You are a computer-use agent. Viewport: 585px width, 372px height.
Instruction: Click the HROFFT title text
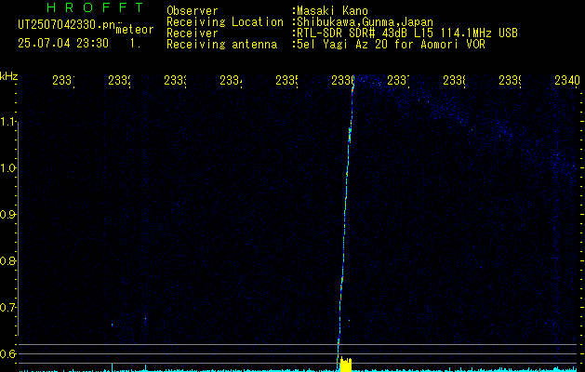[x=95, y=7]
